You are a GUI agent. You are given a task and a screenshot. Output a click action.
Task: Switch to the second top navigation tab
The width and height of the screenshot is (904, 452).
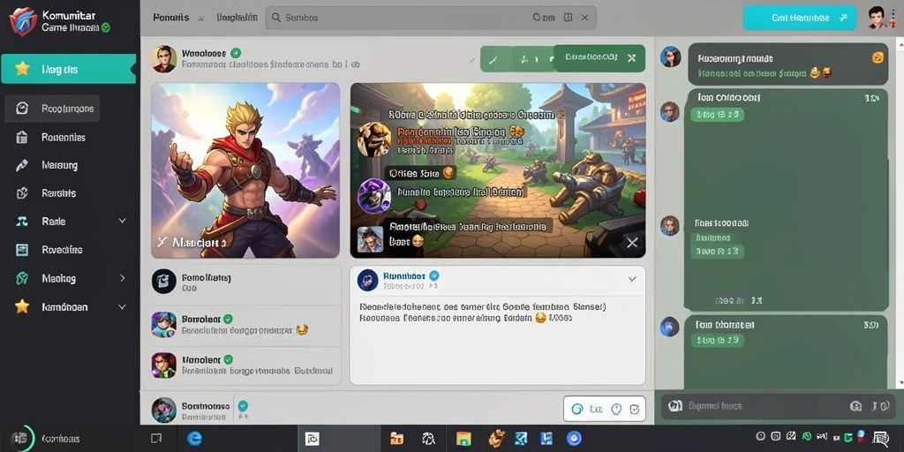237,18
